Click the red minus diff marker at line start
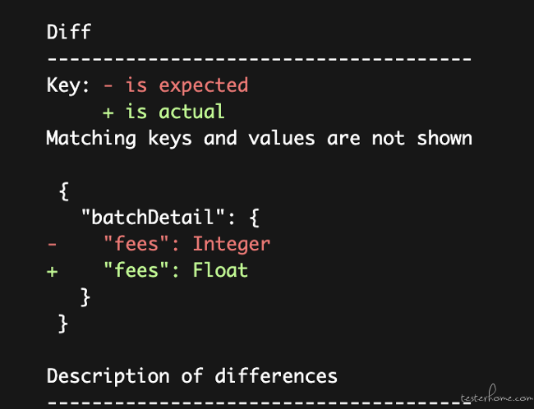 52,244
